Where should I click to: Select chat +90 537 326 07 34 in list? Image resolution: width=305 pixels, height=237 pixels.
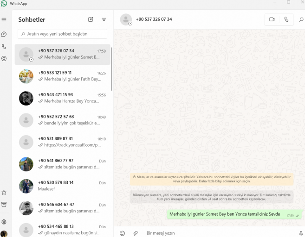[x=63, y=54]
